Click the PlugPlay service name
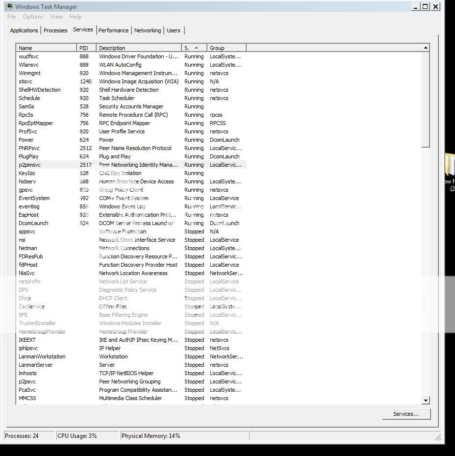Viewport: 455px width, 456px height. pos(28,156)
